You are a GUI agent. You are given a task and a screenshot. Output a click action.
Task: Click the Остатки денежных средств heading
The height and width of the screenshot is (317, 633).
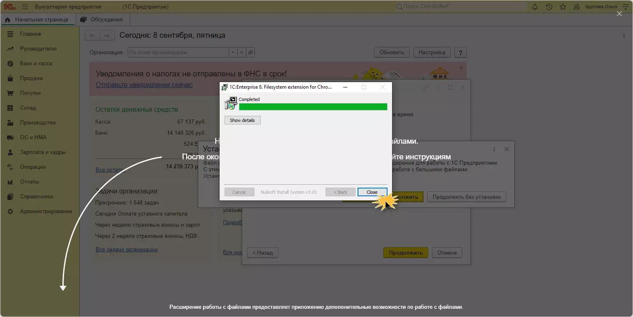(x=137, y=110)
